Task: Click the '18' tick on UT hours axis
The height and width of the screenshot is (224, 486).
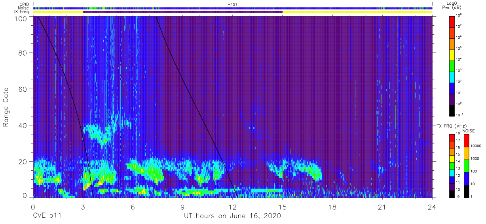Action: pos(332,207)
